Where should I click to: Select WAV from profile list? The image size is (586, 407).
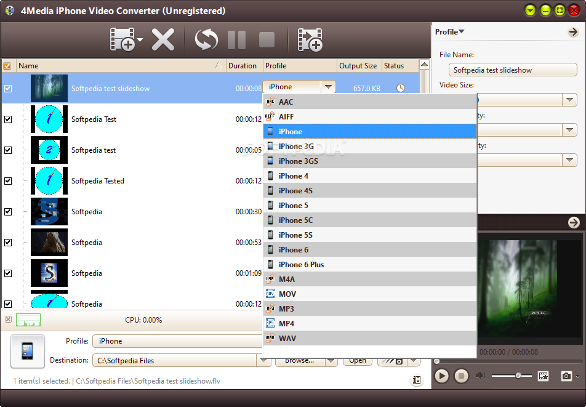(370, 338)
